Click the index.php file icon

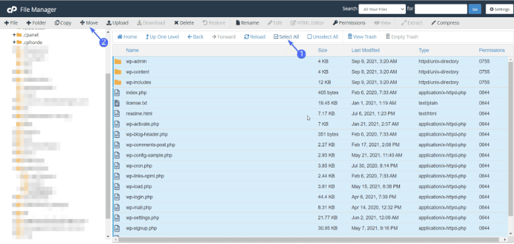(117, 92)
